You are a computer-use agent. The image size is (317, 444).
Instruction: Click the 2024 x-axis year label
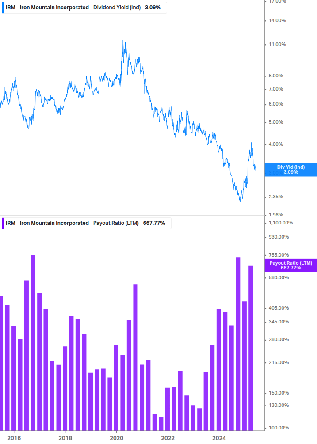point(219,438)
